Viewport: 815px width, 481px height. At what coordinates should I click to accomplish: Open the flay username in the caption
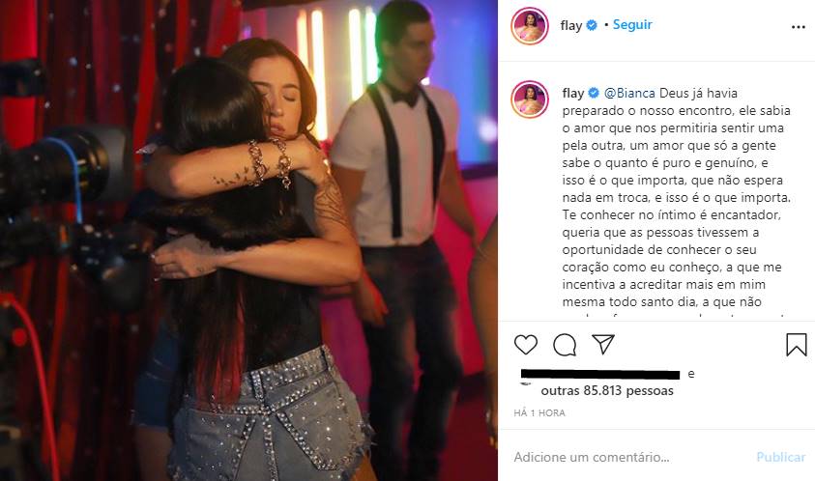[x=573, y=94]
